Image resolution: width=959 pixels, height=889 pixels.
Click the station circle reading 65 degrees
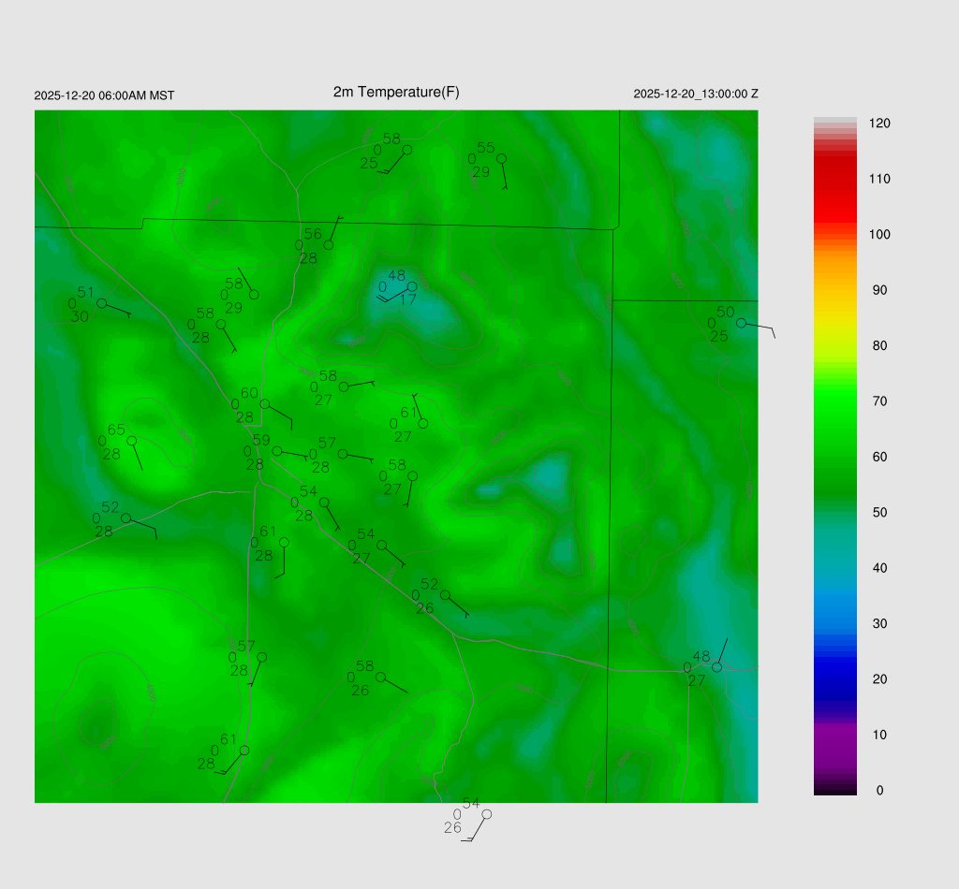[x=132, y=440]
